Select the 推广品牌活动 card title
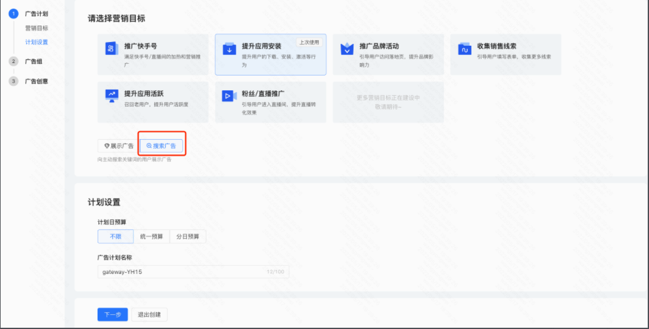649x329 pixels. (x=379, y=46)
